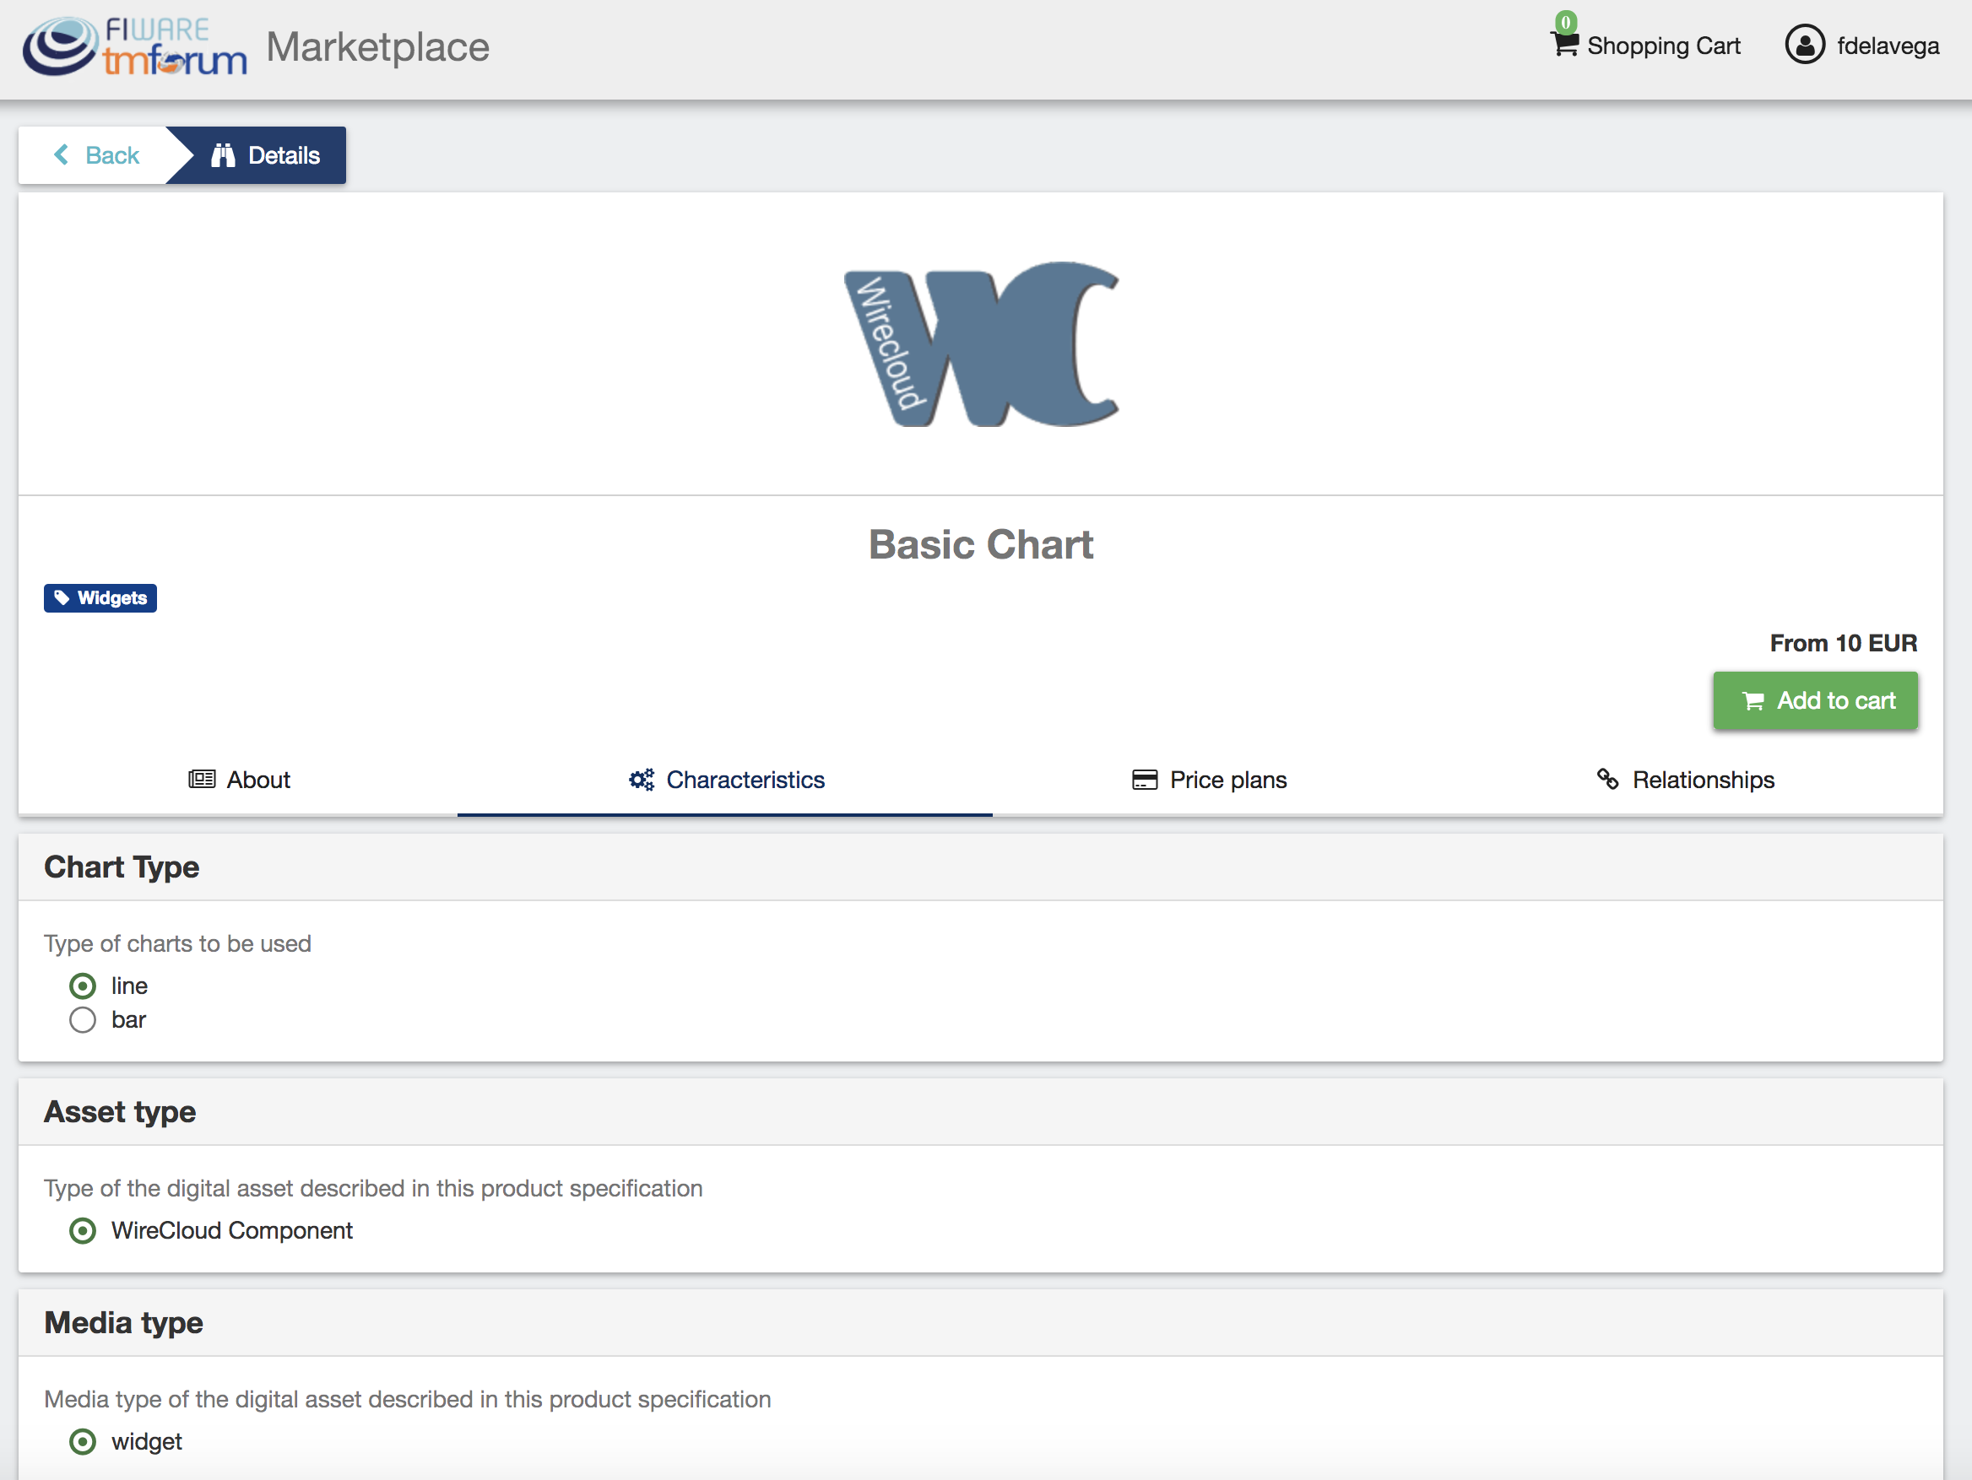Select the line chart type radio
Viewport: 1972px width, 1480px height.
[x=83, y=986]
